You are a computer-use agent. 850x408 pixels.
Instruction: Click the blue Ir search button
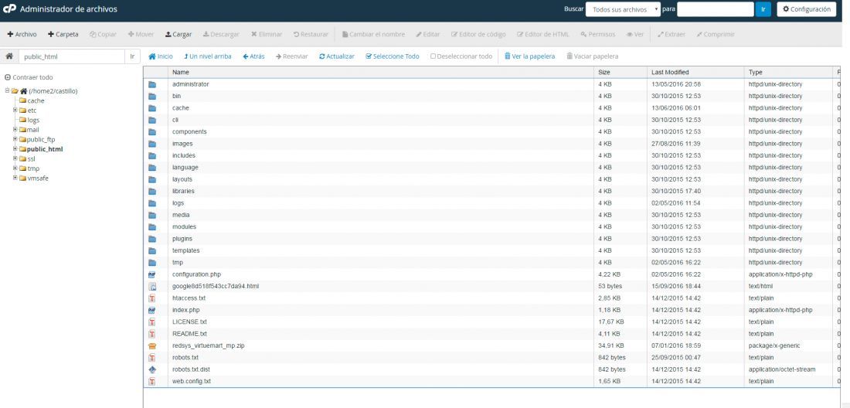pos(763,9)
